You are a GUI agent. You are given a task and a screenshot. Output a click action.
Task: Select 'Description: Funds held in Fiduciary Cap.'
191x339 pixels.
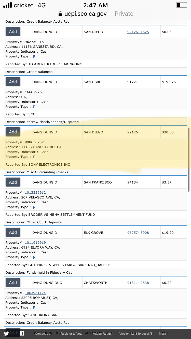click(39, 272)
